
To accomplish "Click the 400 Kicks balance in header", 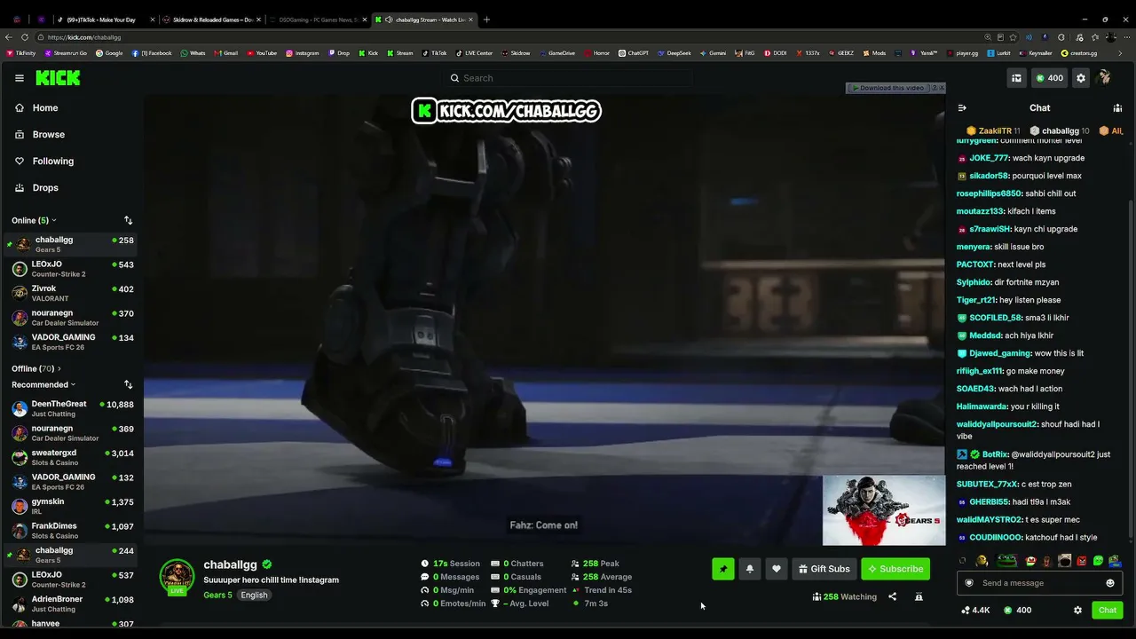I will click(1049, 78).
